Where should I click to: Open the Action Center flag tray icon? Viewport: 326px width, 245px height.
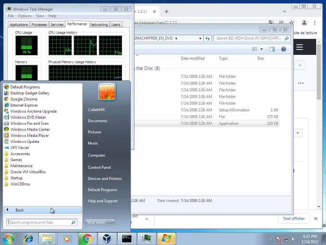[x=279, y=239]
